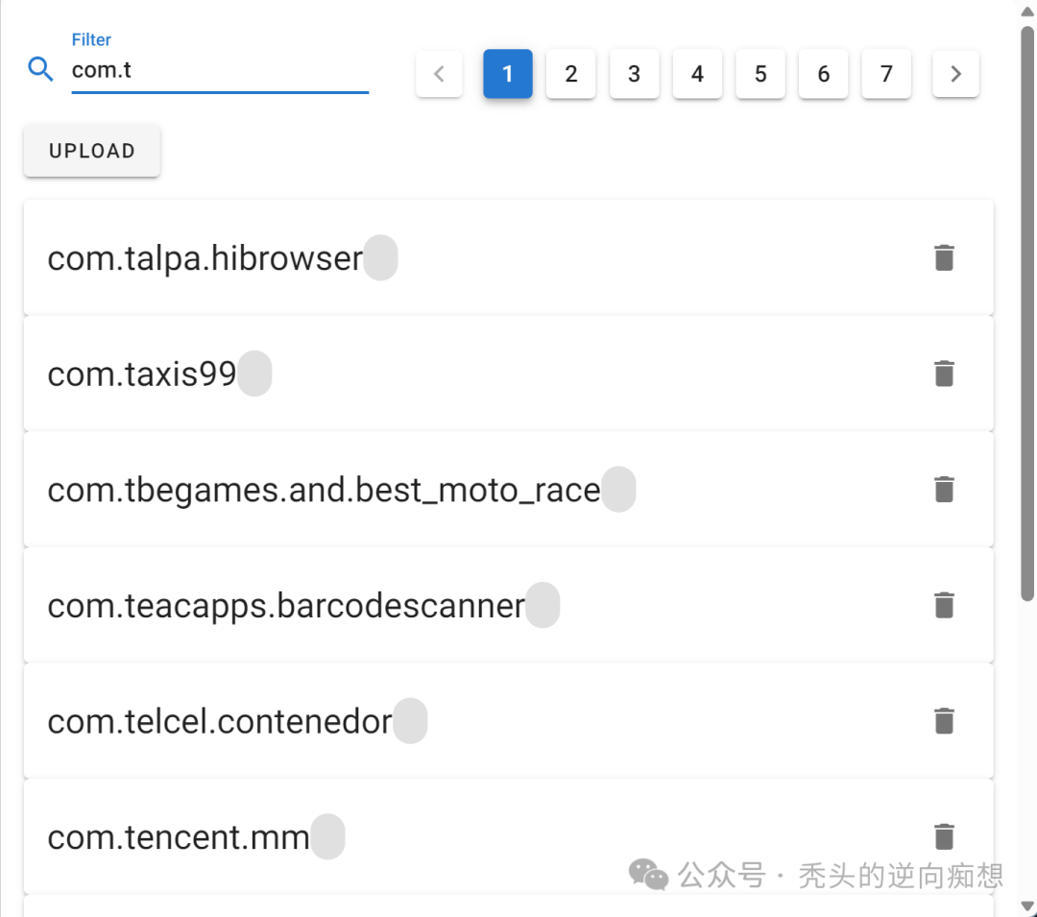Open page 2 of results

[x=570, y=73]
